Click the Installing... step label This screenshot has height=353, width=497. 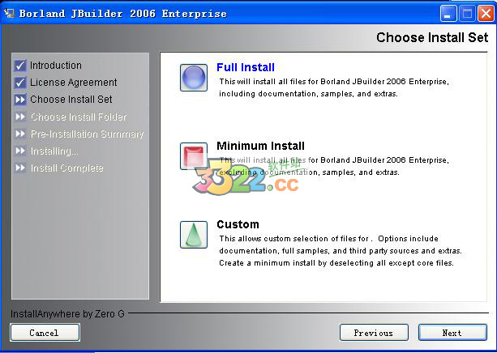pos(54,151)
